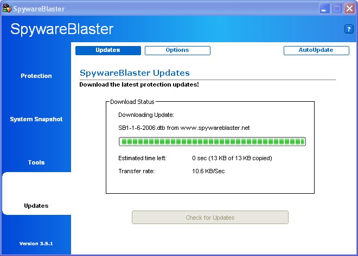Click the Version 3.5.1 label
Screen dimensions: 358x256
point(36,244)
